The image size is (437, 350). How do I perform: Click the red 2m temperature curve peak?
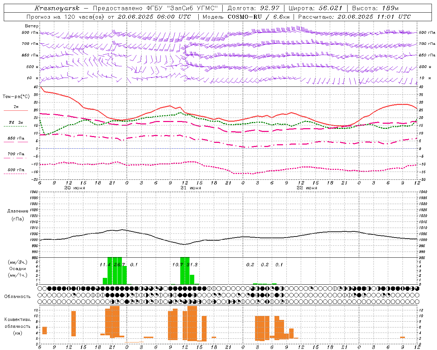click(41, 87)
